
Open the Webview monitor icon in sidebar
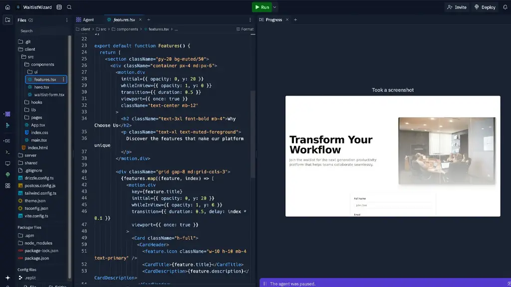[x=7, y=163]
